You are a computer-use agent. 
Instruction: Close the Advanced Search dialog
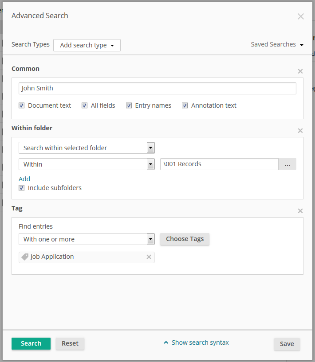[x=300, y=16]
